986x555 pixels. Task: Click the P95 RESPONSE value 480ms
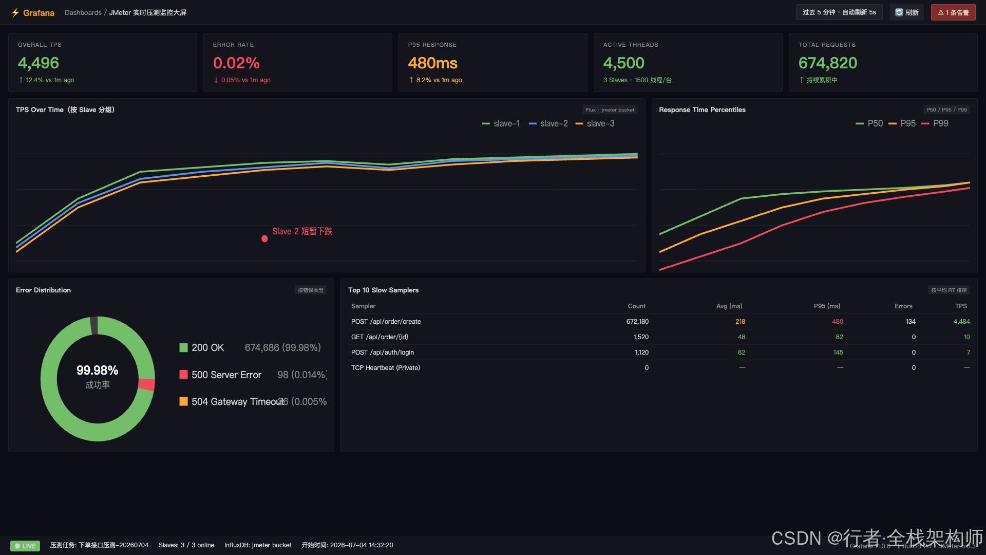(432, 63)
